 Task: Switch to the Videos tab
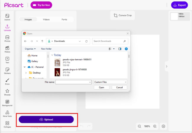pyautogui.click(x=46, y=20)
